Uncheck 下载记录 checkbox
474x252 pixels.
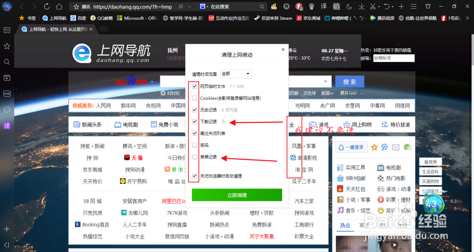[195, 122]
